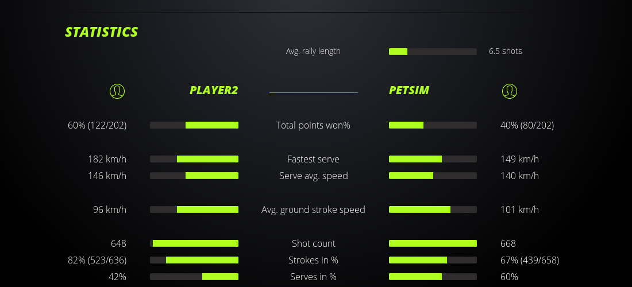Select the PLAYER2 name heading
Image resolution: width=632 pixels, height=287 pixels.
pyautogui.click(x=214, y=90)
